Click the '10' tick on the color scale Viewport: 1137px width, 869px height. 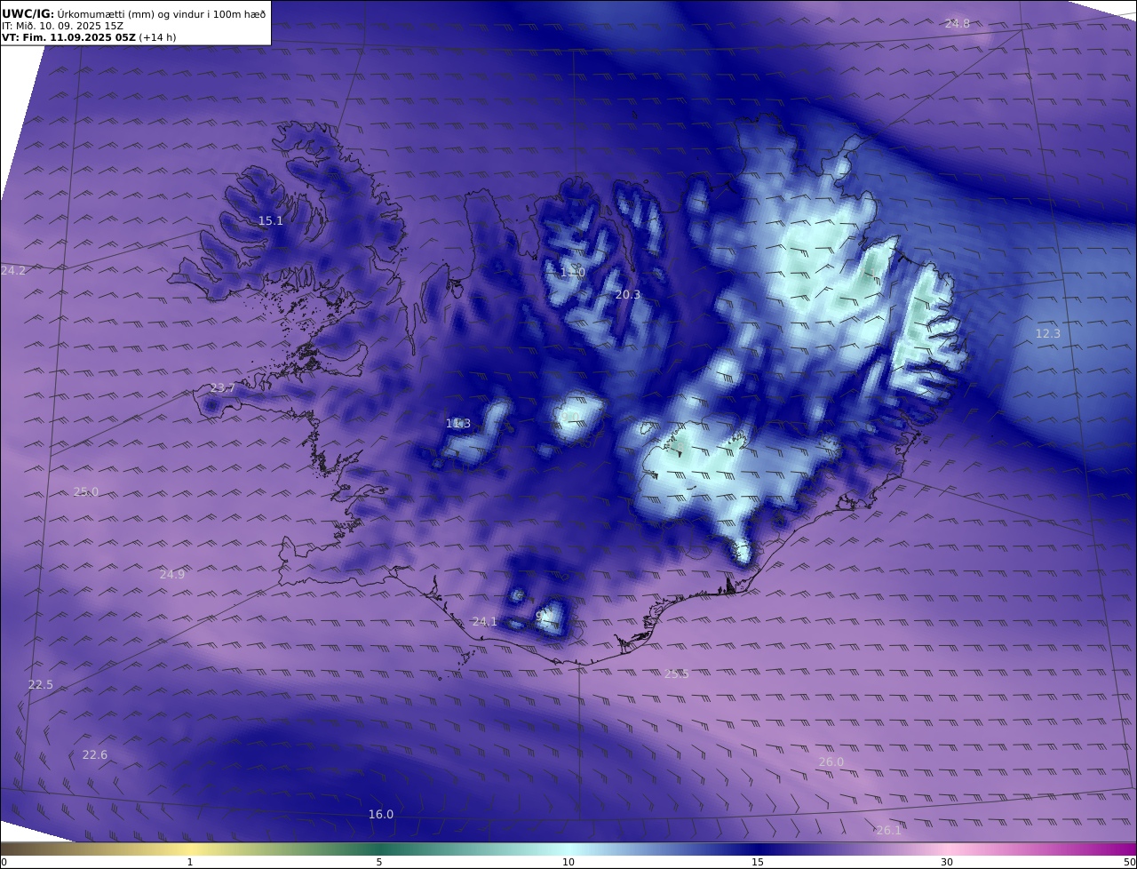(x=568, y=862)
